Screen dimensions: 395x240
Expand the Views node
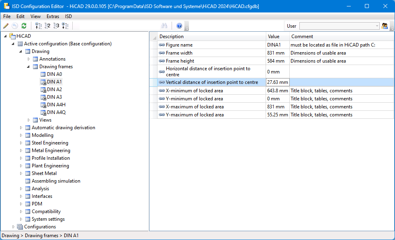click(x=29, y=120)
